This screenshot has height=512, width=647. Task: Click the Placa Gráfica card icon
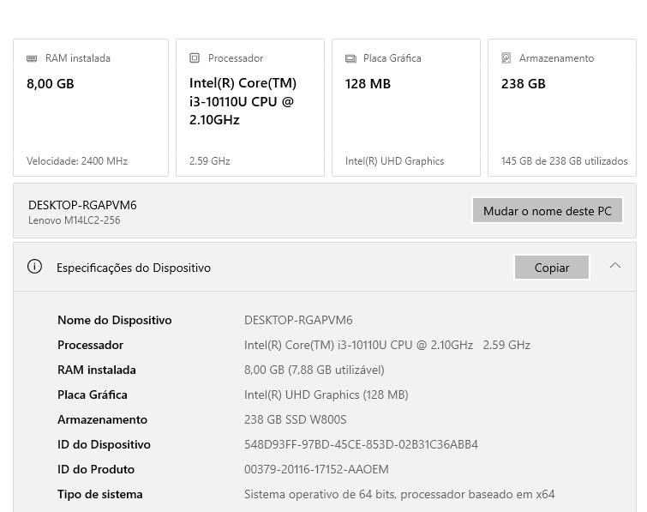click(350, 58)
